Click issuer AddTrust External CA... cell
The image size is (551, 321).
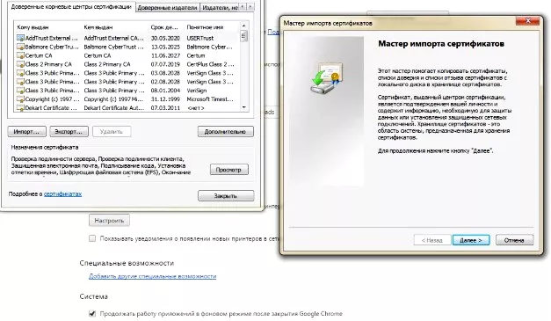(x=114, y=38)
